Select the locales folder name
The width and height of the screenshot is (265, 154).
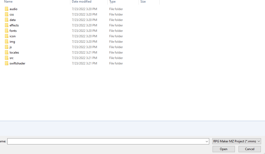tap(14, 53)
